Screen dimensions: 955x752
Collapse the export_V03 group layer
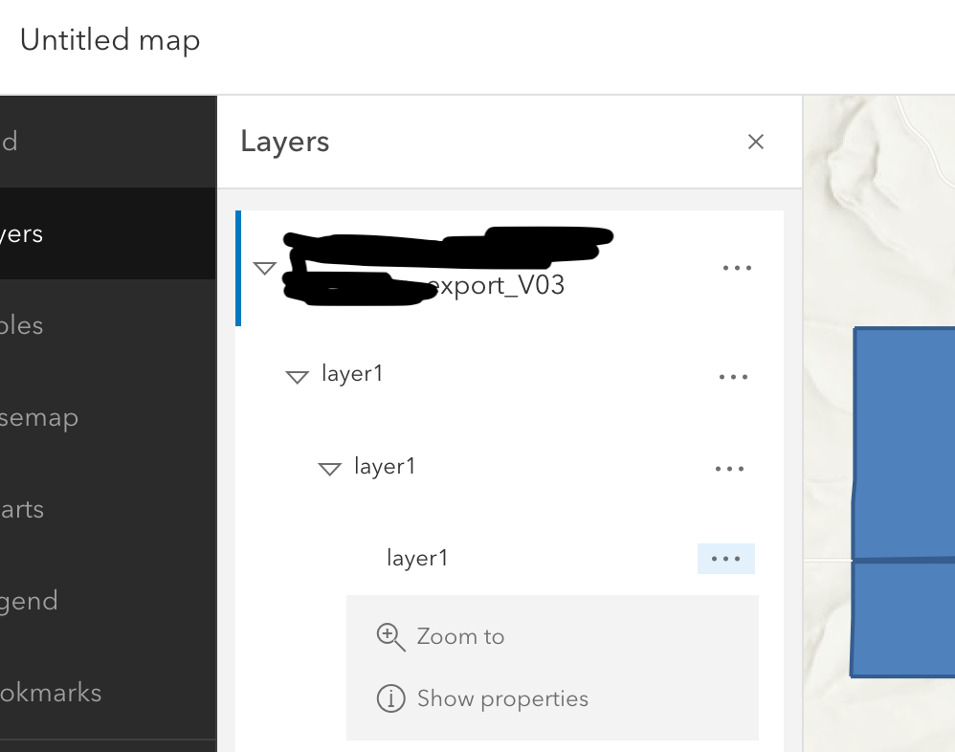tap(265, 268)
